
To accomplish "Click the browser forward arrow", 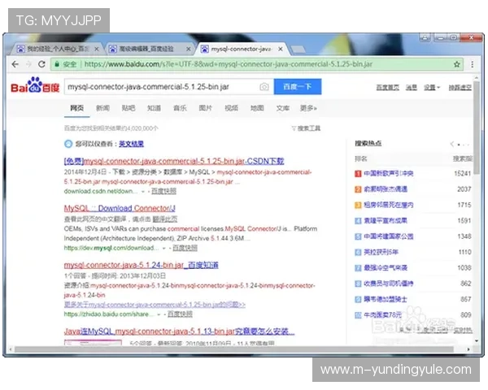I will pyautogui.click(x=28, y=64).
